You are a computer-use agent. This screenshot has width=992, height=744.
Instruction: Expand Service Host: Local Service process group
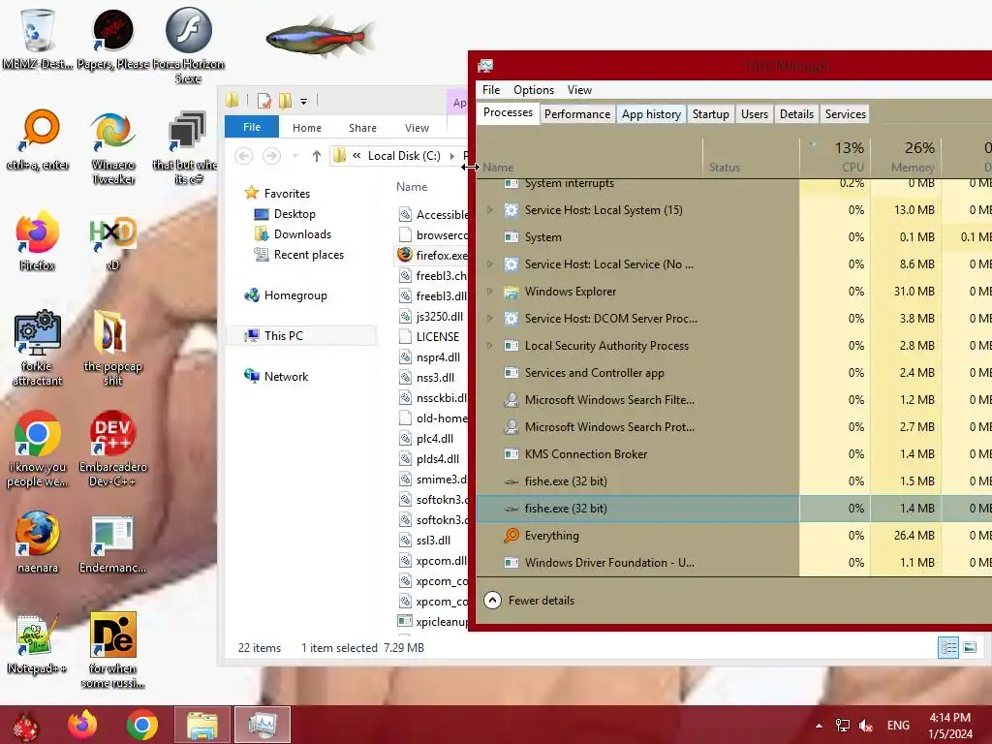point(489,264)
